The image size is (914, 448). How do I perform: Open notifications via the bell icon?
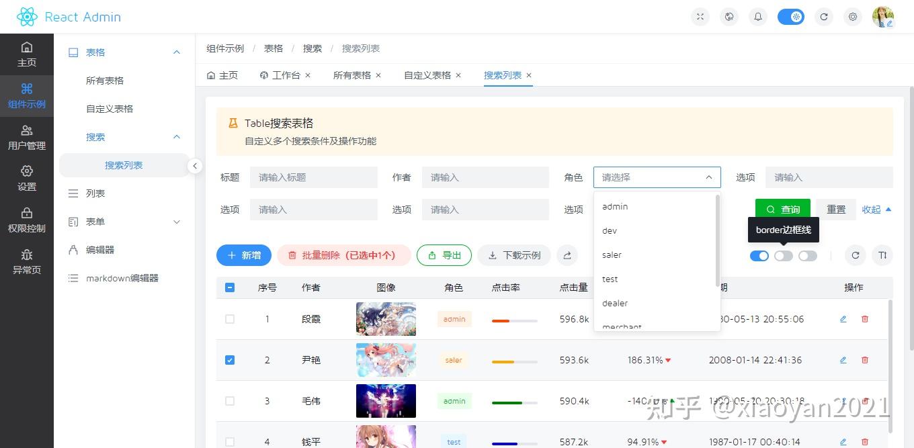pyautogui.click(x=757, y=16)
